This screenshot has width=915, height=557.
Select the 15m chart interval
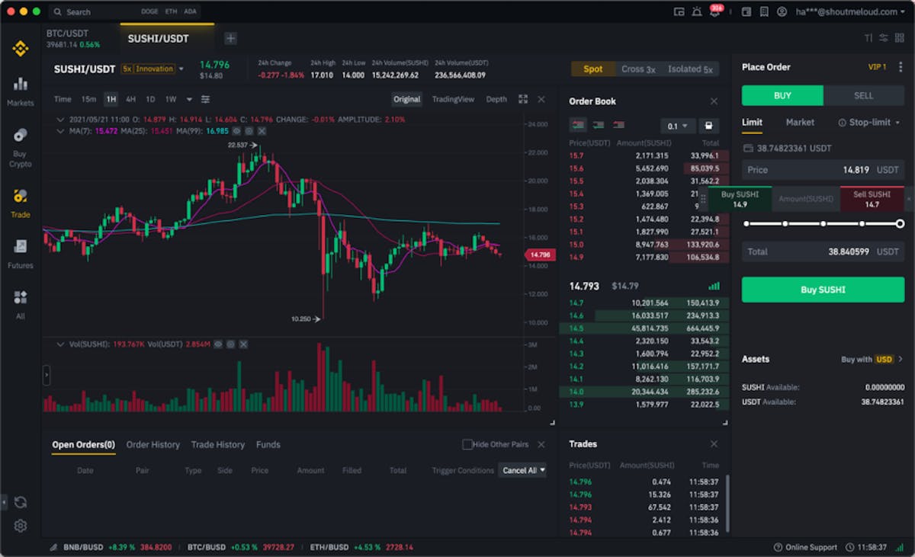88,99
